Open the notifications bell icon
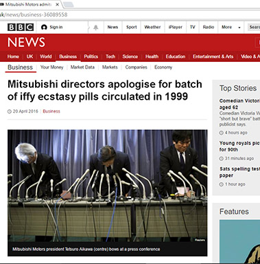 click(x=96, y=27)
